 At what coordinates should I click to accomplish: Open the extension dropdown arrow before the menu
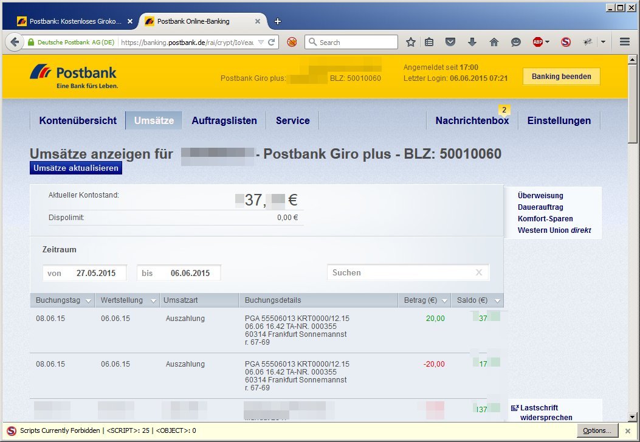604,42
